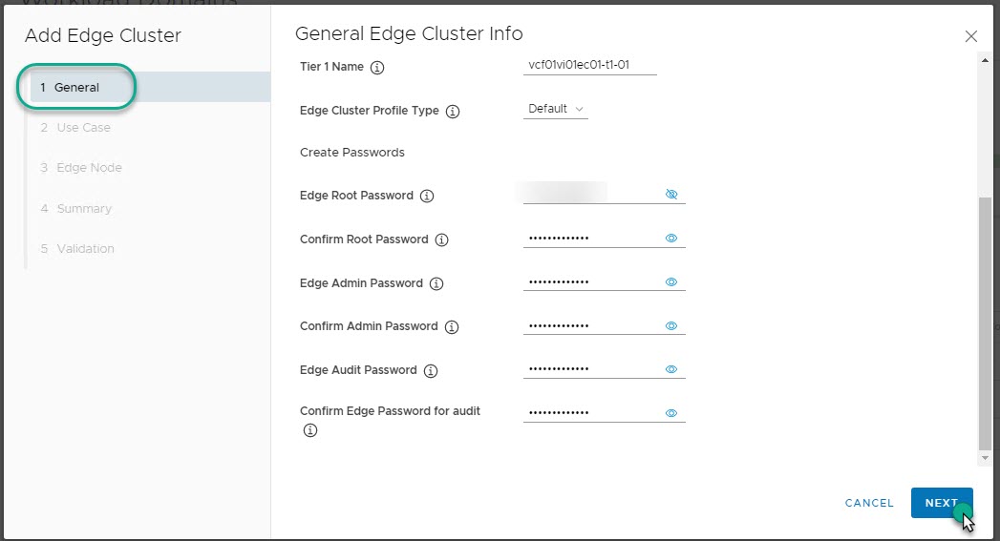The height and width of the screenshot is (541, 1000).
Task: Click info icon next to Edge Root Password
Action: (427, 197)
